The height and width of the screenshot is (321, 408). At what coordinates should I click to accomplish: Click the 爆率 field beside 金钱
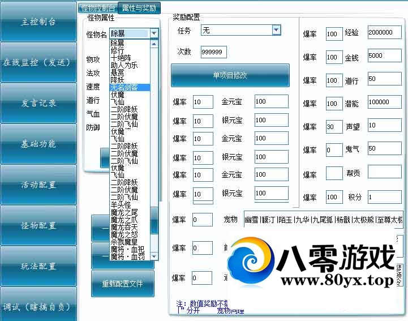(334, 57)
